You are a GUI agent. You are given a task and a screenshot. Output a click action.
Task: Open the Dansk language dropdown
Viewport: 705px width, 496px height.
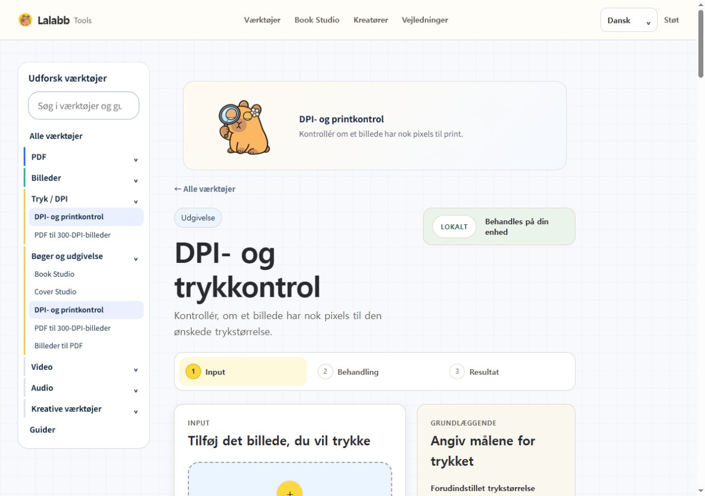point(629,20)
